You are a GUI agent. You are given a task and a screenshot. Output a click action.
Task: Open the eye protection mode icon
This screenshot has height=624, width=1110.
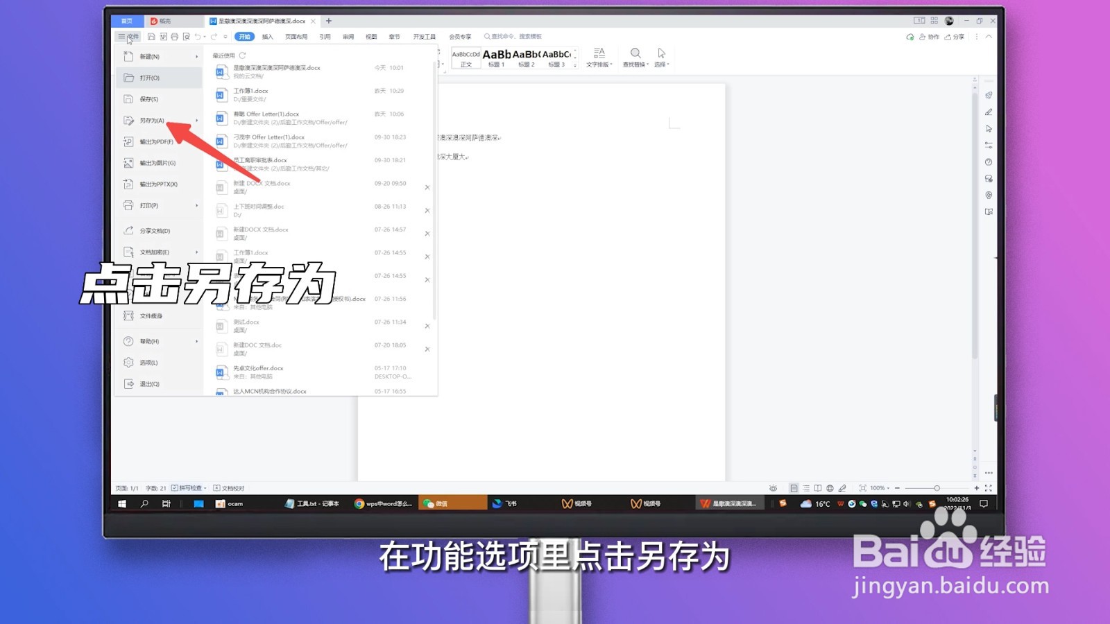pyautogui.click(x=774, y=487)
